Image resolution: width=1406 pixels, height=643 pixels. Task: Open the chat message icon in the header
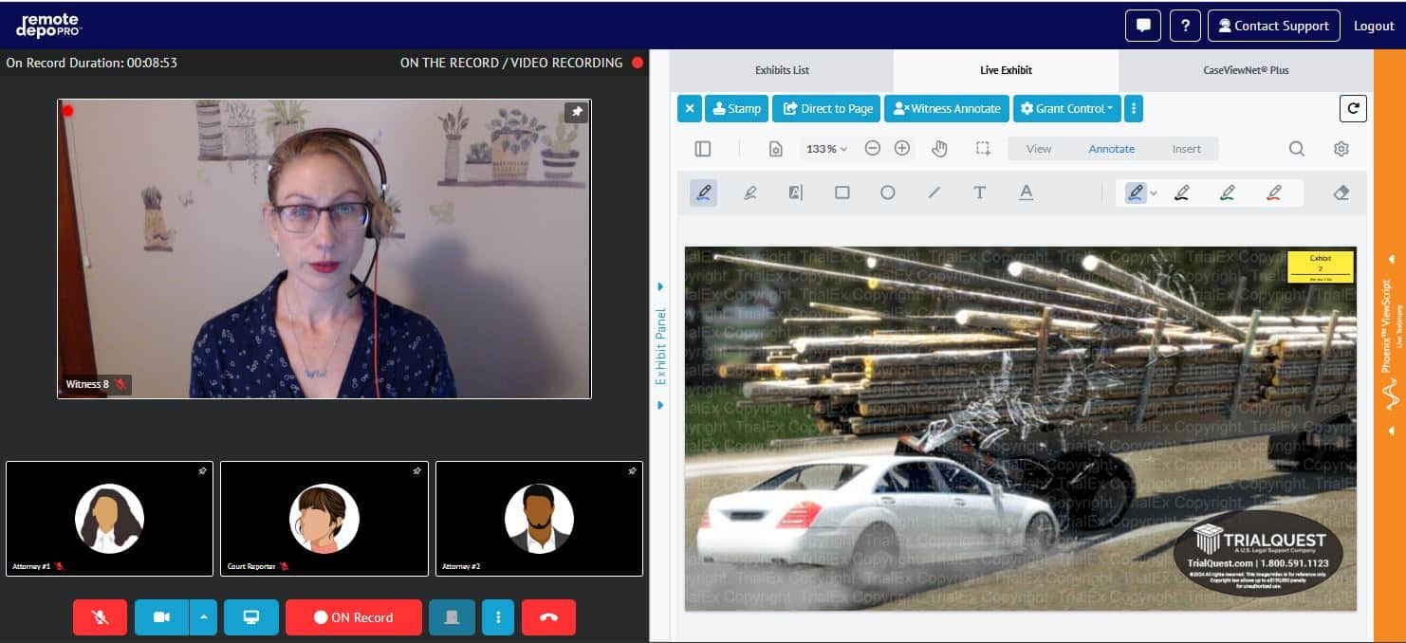click(1143, 26)
